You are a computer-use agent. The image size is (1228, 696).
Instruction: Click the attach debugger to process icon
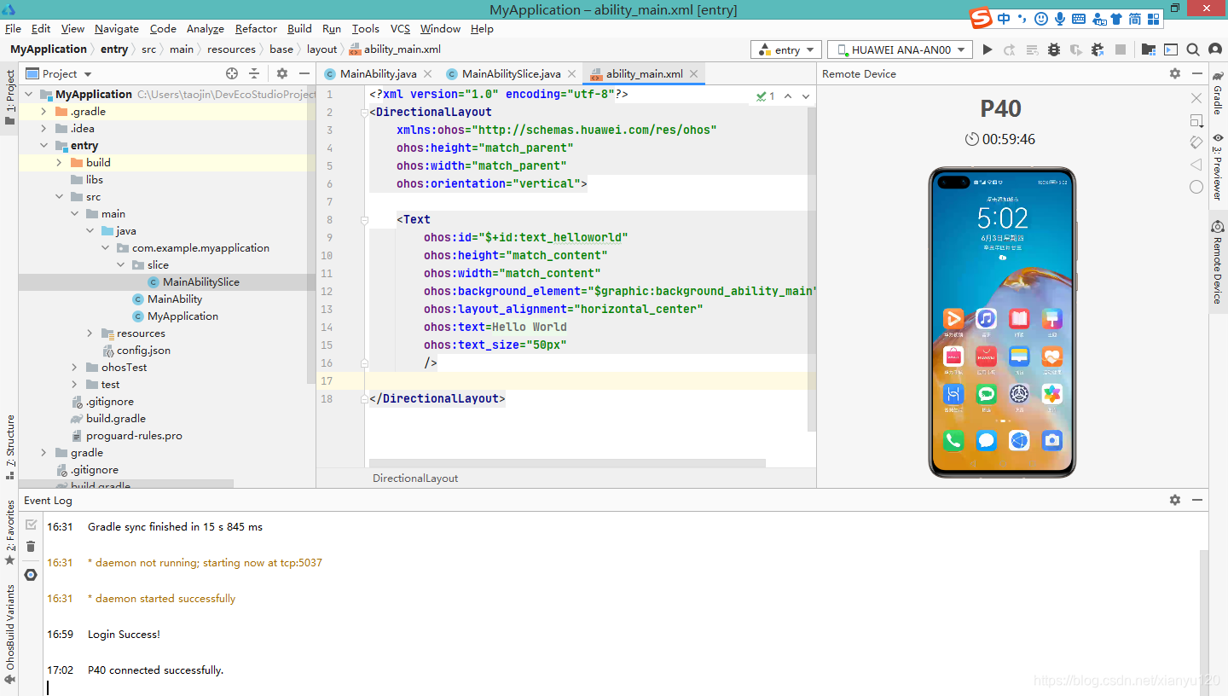pyautogui.click(x=1098, y=49)
